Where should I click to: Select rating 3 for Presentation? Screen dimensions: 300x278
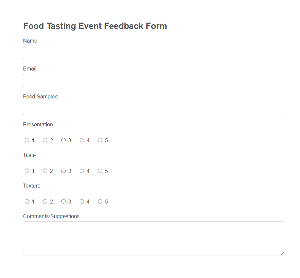(63, 140)
